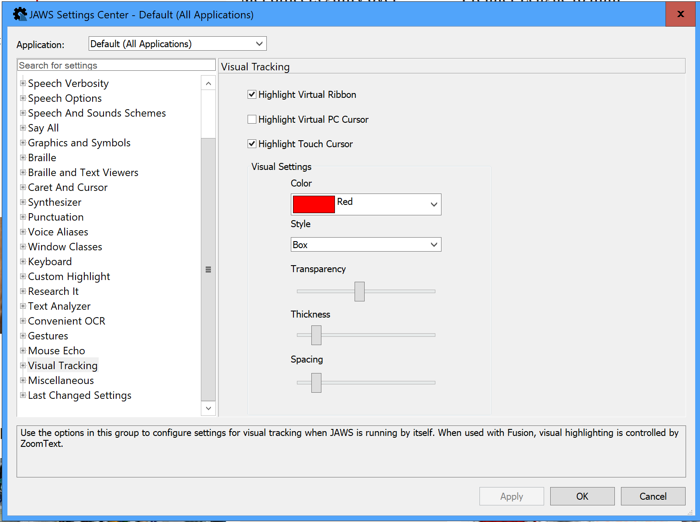Screen dimensions: 700x522
Task: Open the Application dropdown
Action: pos(177,44)
